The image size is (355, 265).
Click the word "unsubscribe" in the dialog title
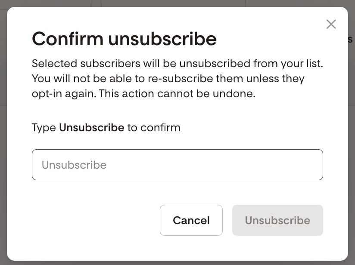(x=162, y=39)
